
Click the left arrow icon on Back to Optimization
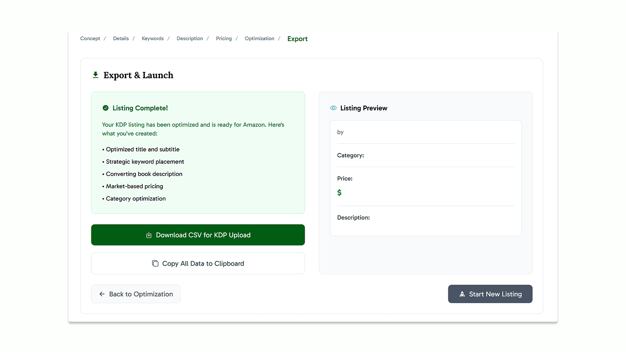coord(102,294)
